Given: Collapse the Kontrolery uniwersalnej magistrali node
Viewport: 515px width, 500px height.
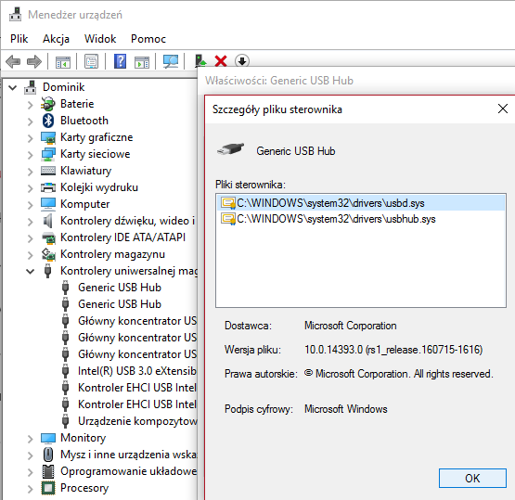Looking at the screenshot, I should point(31,271).
